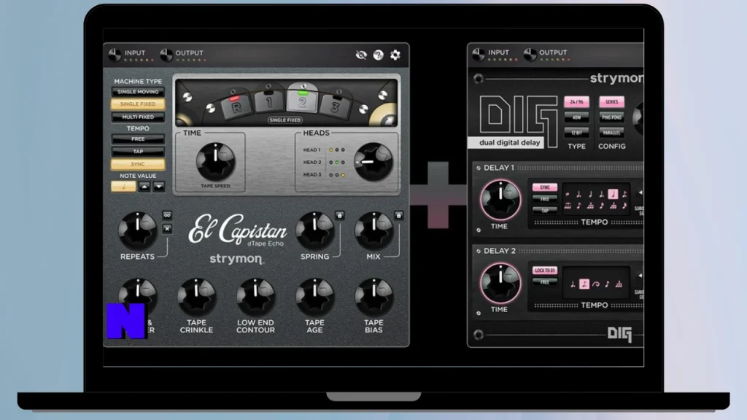Toggle the lock icon above the SPRING knob
This screenshot has height=420, width=747.
point(340,216)
